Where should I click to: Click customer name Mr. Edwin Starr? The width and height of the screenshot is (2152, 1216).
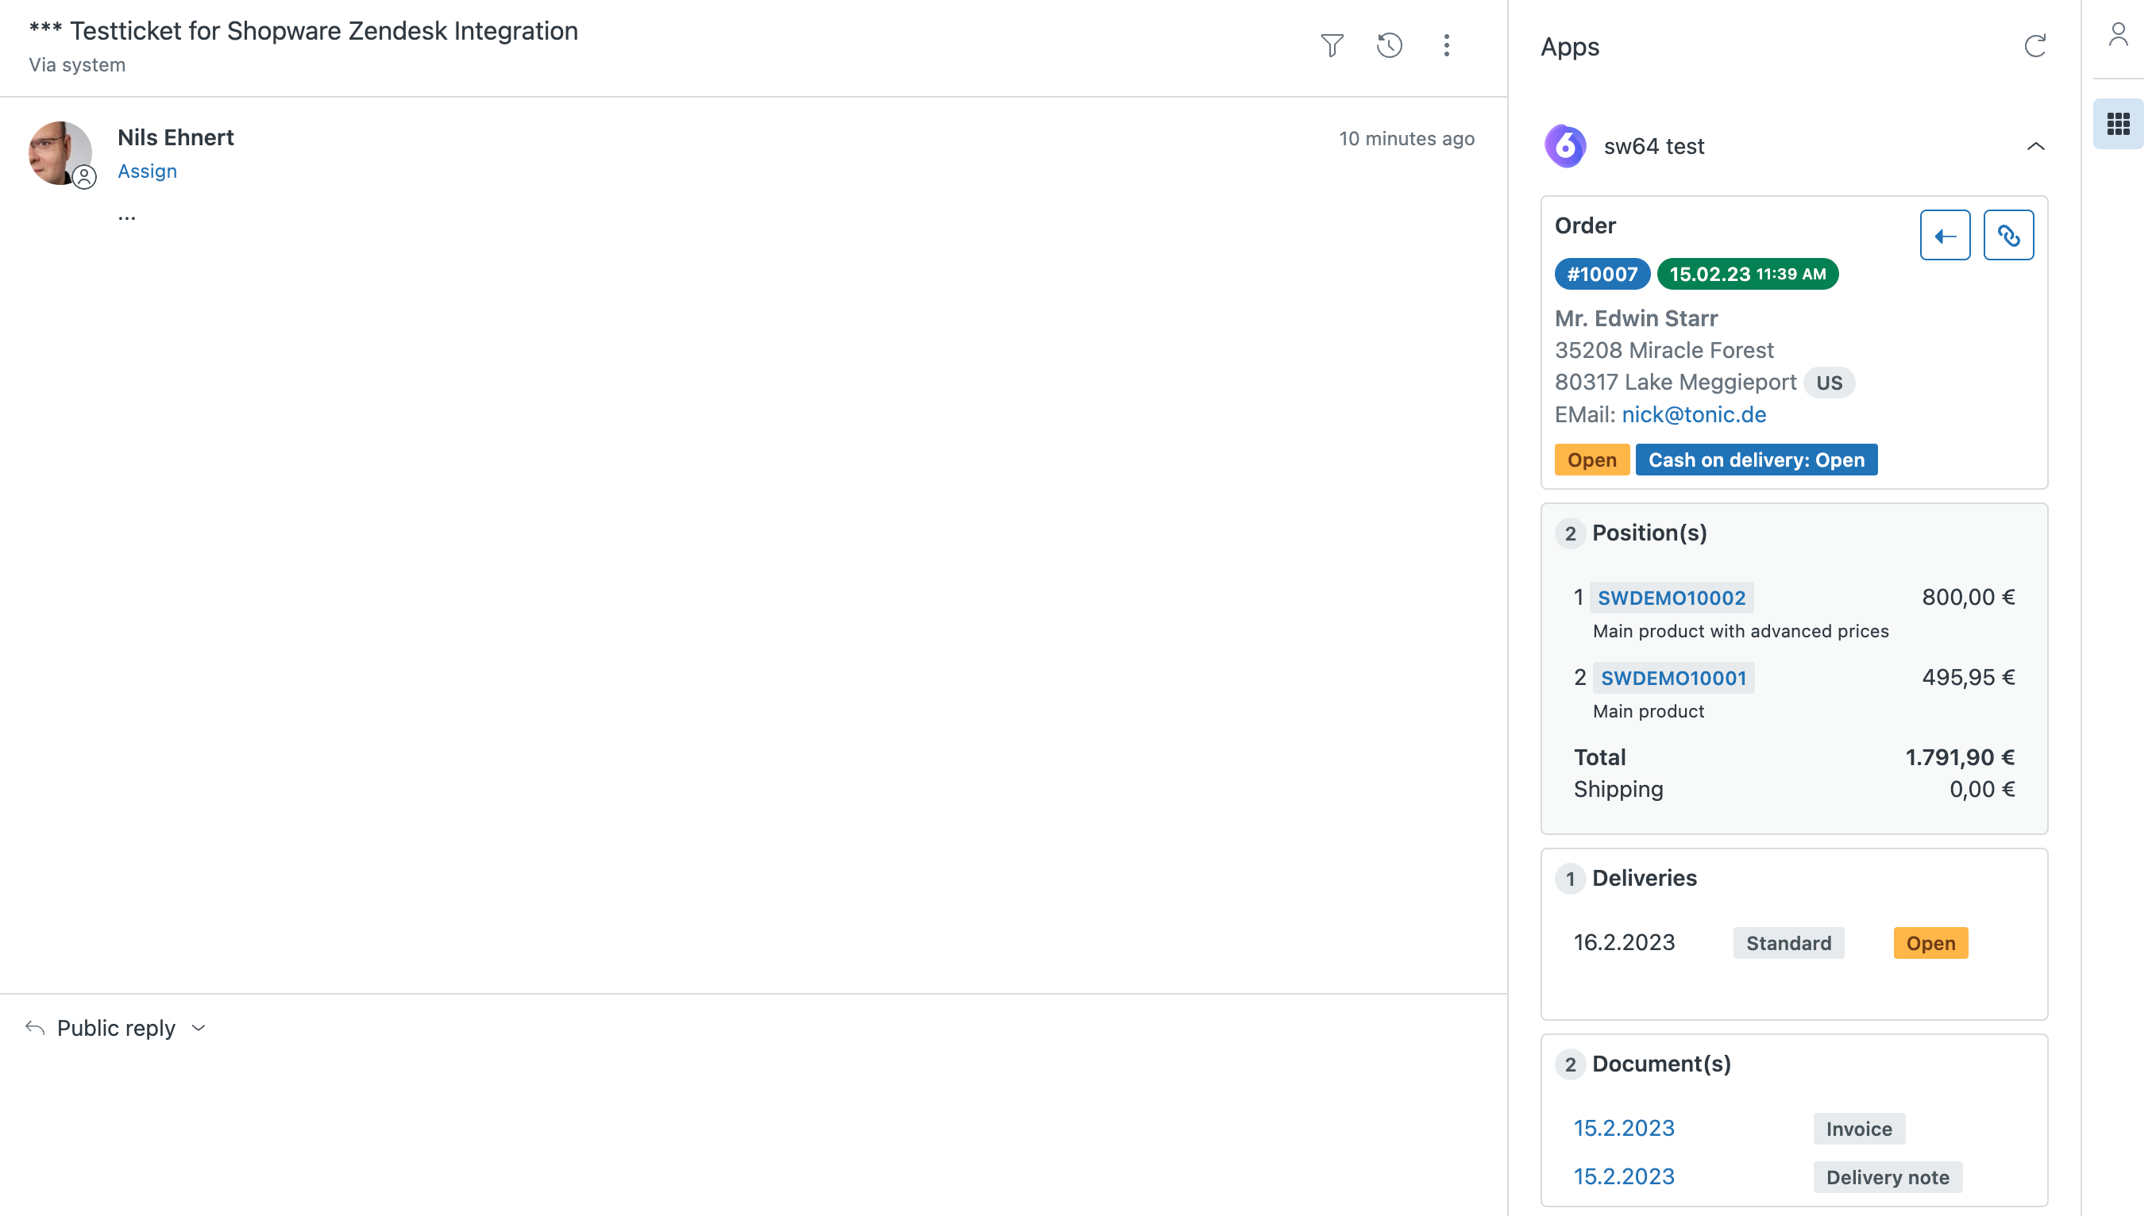[x=1636, y=318]
